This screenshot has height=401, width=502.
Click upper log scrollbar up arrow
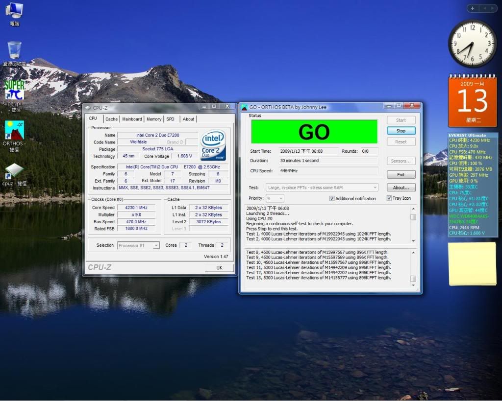[413, 209]
